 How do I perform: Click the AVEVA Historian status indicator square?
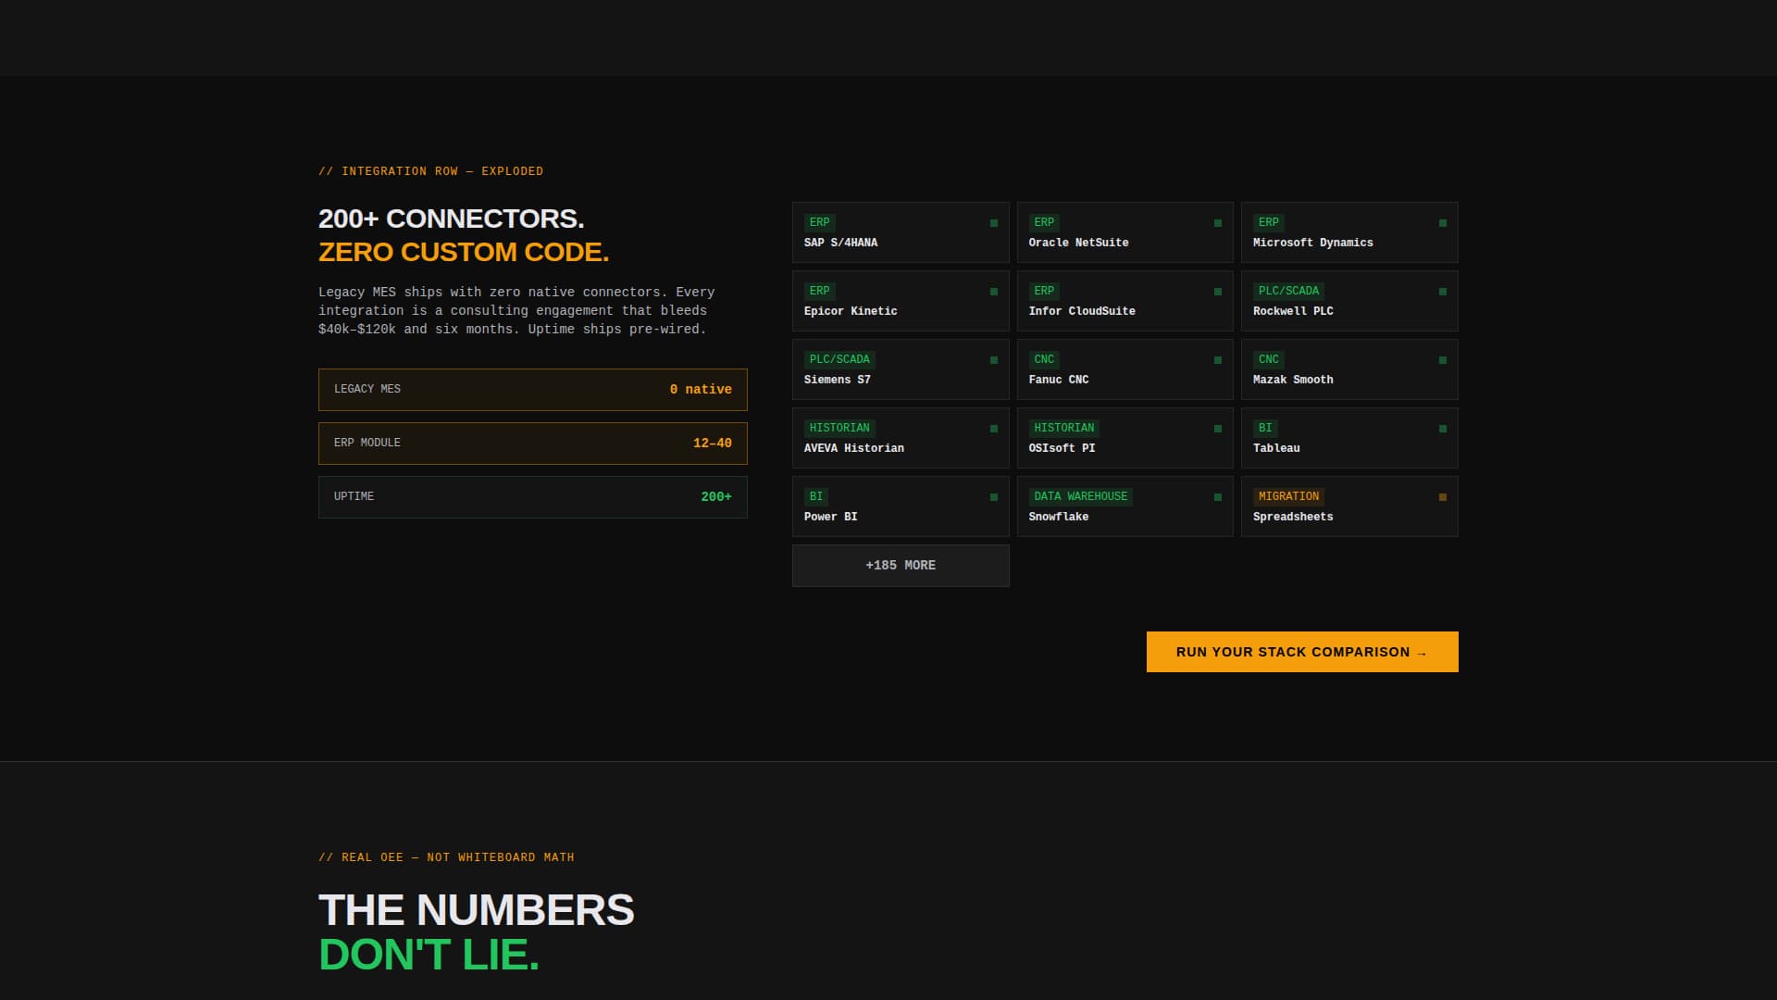pos(994,429)
